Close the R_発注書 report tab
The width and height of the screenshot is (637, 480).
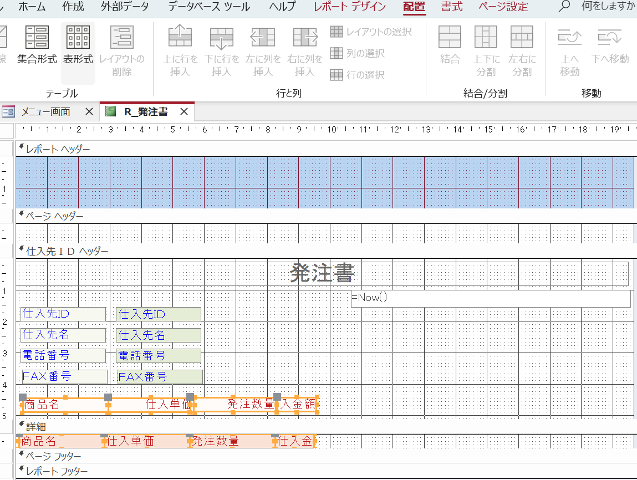coord(184,111)
